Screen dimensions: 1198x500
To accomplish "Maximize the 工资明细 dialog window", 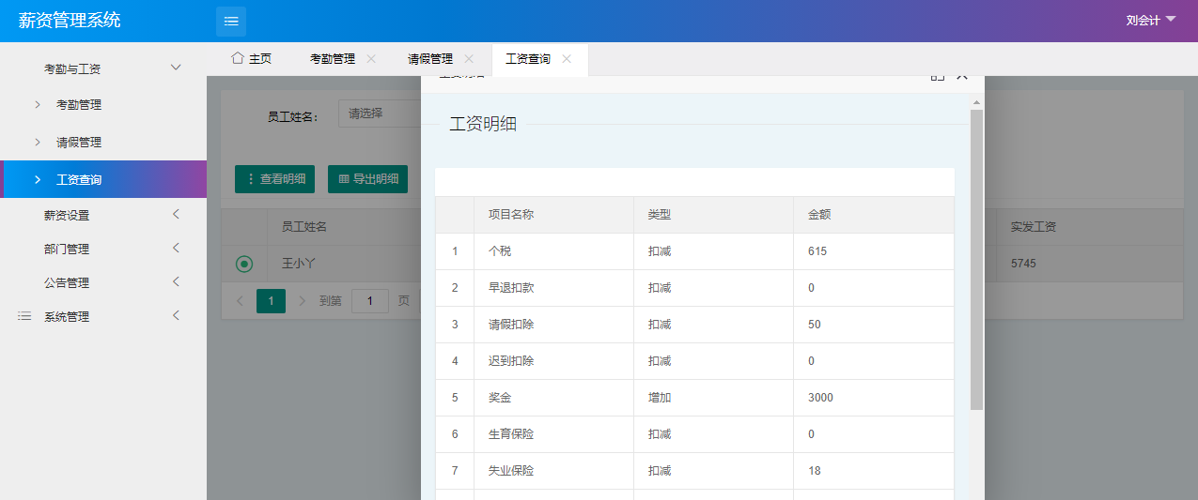I will tap(937, 77).
